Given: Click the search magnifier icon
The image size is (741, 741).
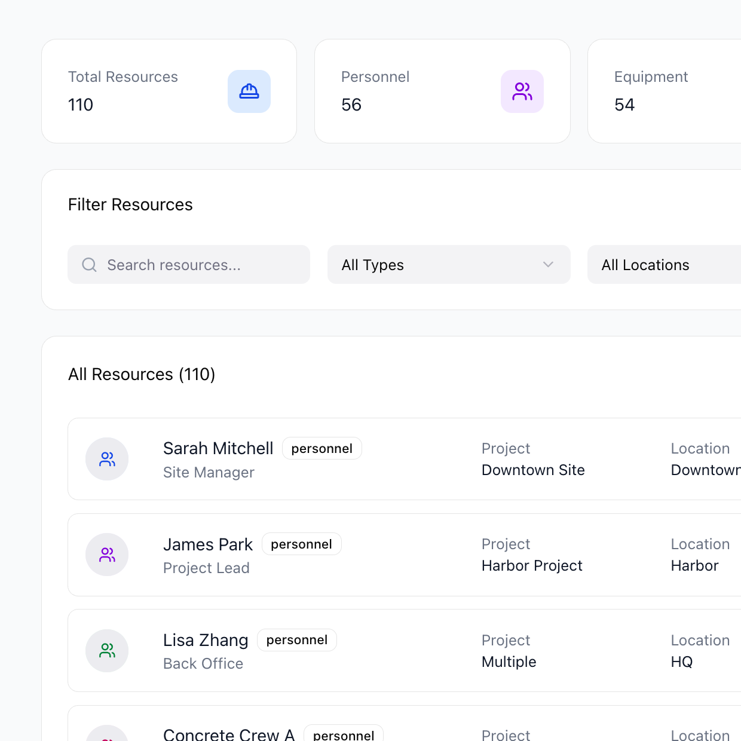Looking at the screenshot, I should point(90,265).
